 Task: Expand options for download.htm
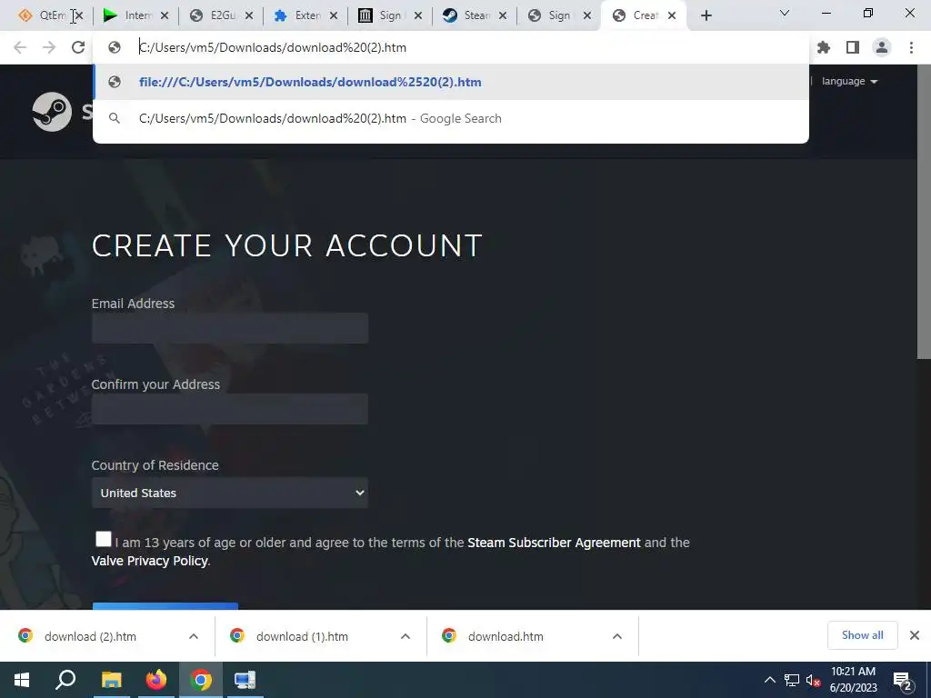point(617,636)
